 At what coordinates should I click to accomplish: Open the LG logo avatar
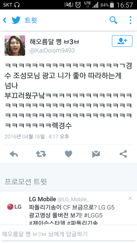pyautogui.click(x=14, y=207)
